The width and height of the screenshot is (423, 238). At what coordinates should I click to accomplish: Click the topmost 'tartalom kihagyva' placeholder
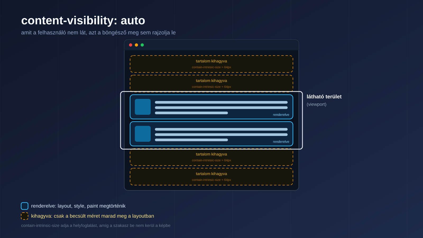coord(212,64)
